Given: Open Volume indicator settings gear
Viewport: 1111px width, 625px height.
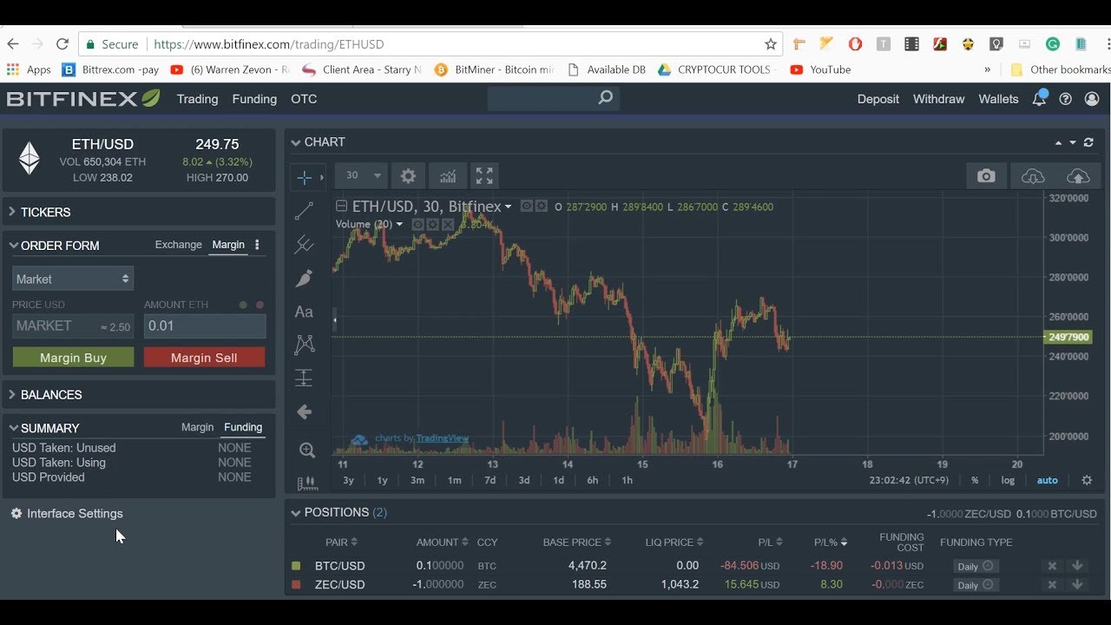Looking at the screenshot, I should [432, 224].
